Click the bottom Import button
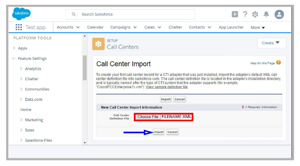 pos(158,132)
